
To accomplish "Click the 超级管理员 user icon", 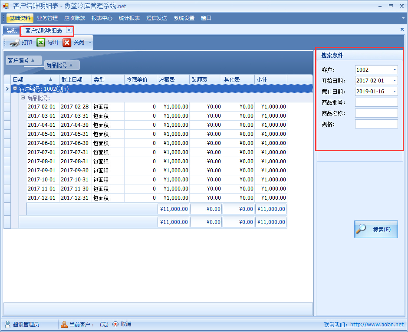I will [7, 324].
